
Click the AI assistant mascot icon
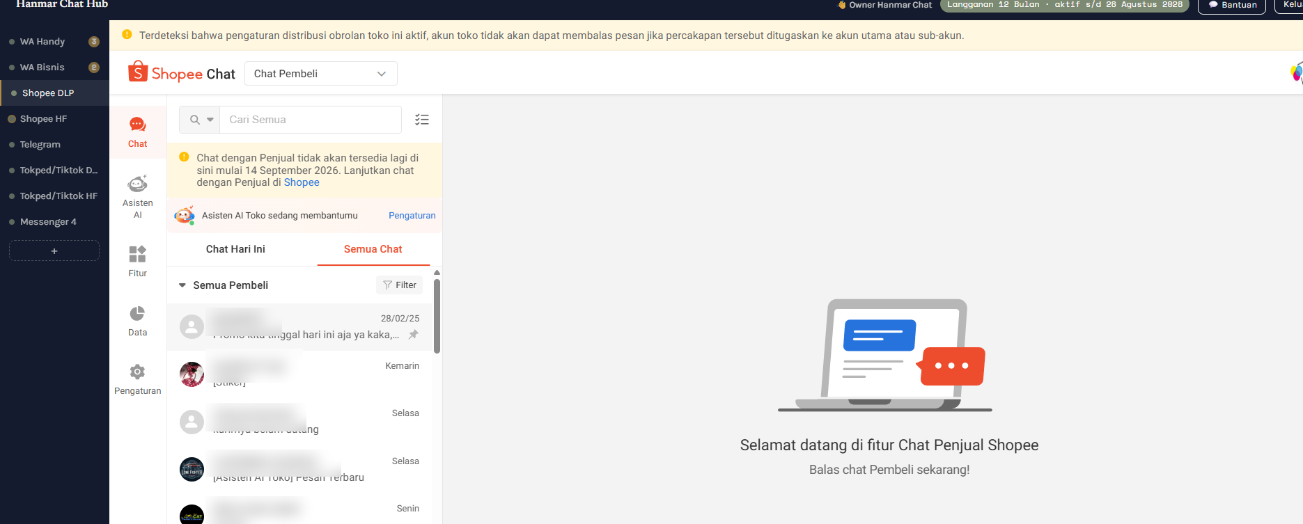185,216
